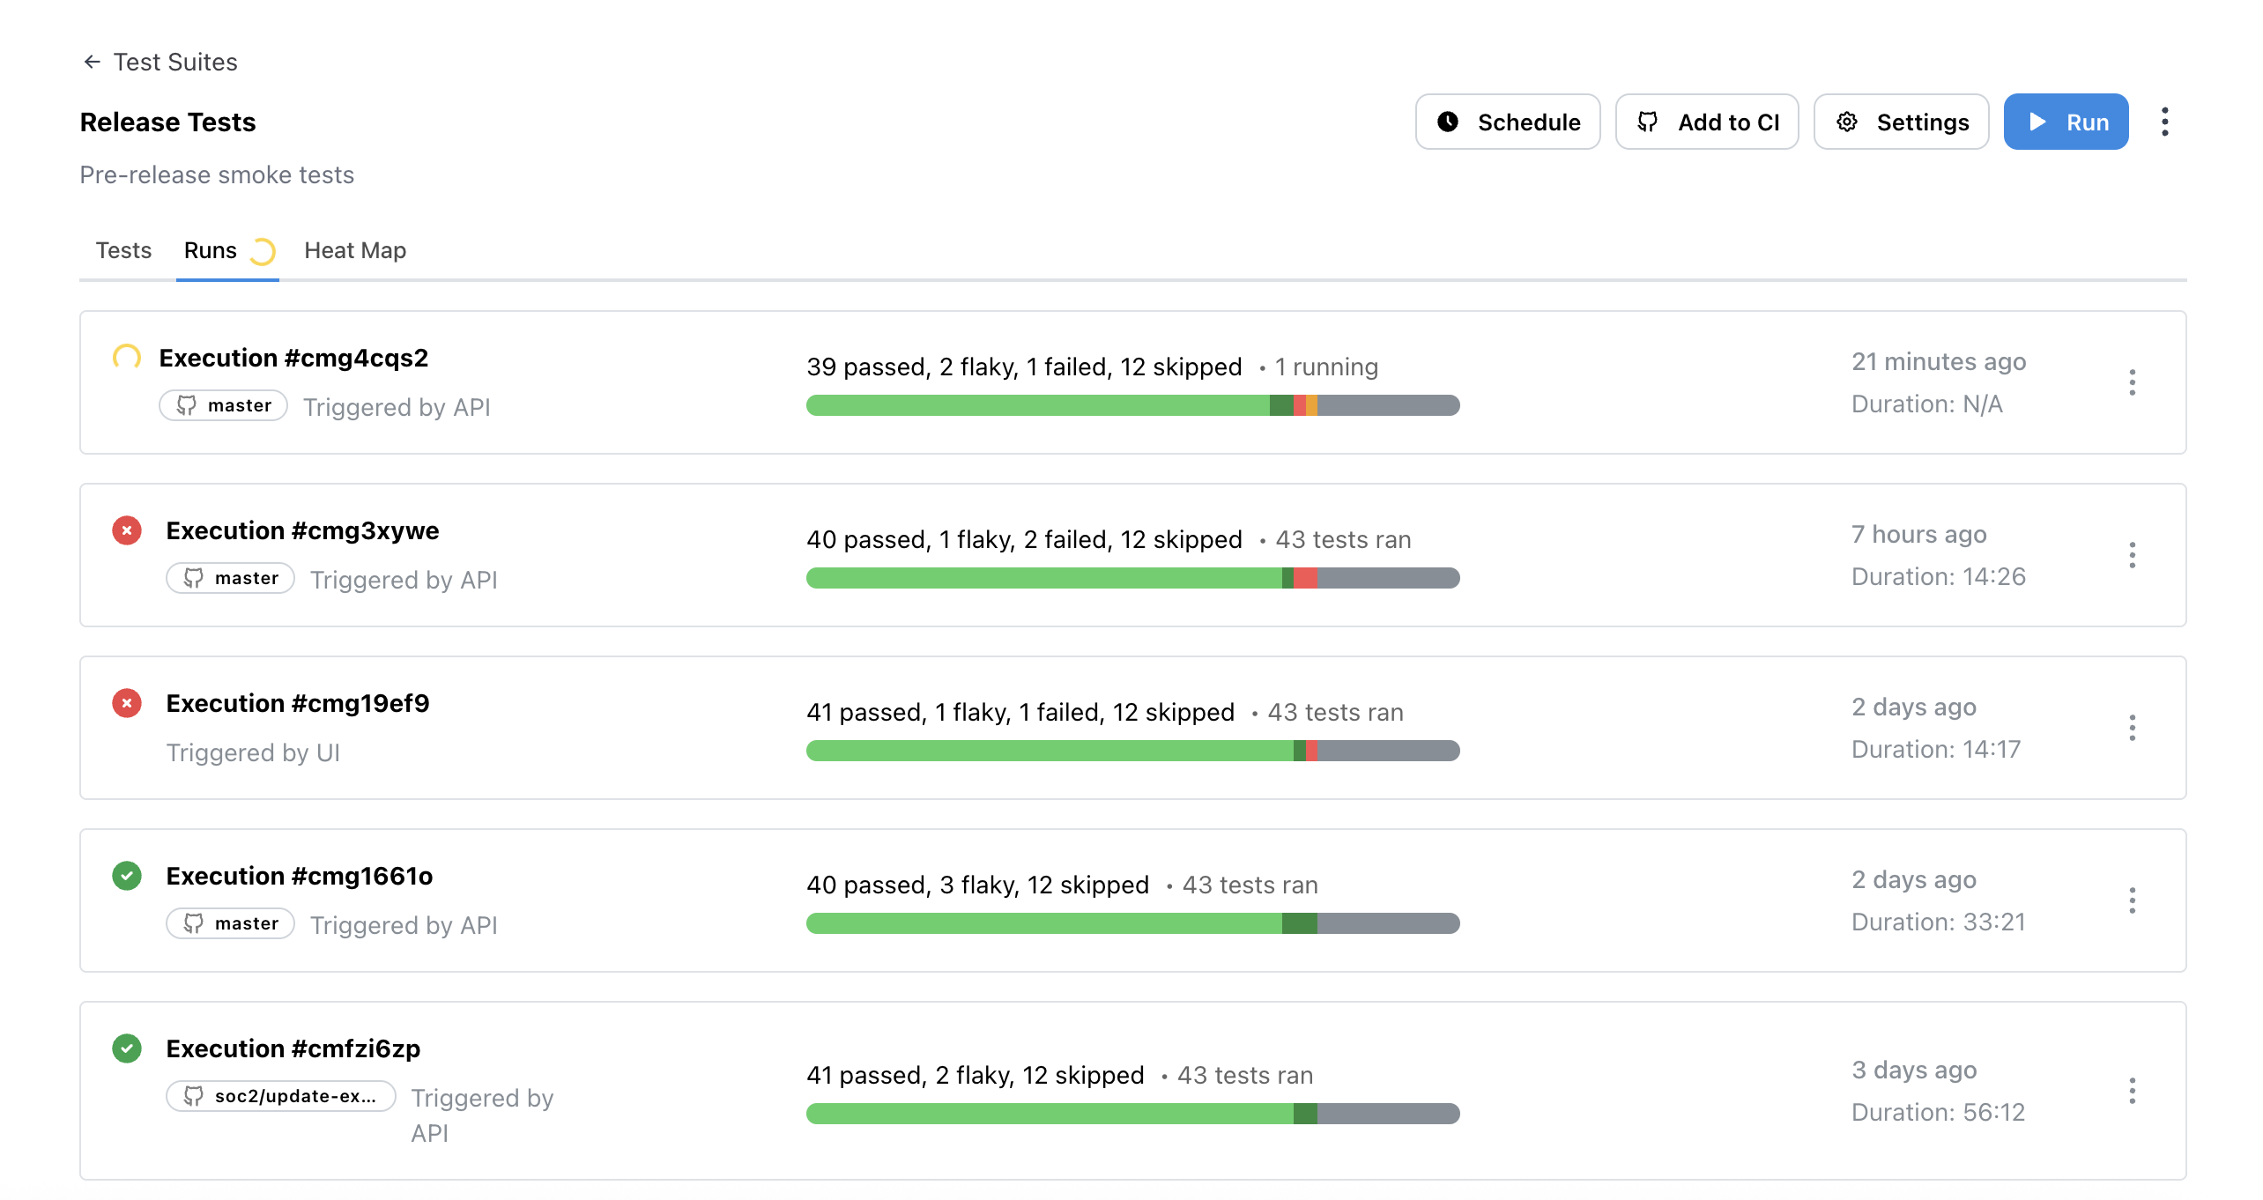Open options menu for Execution #cmg4cqs2
Screen dimensions: 2263x1200
(2132, 382)
